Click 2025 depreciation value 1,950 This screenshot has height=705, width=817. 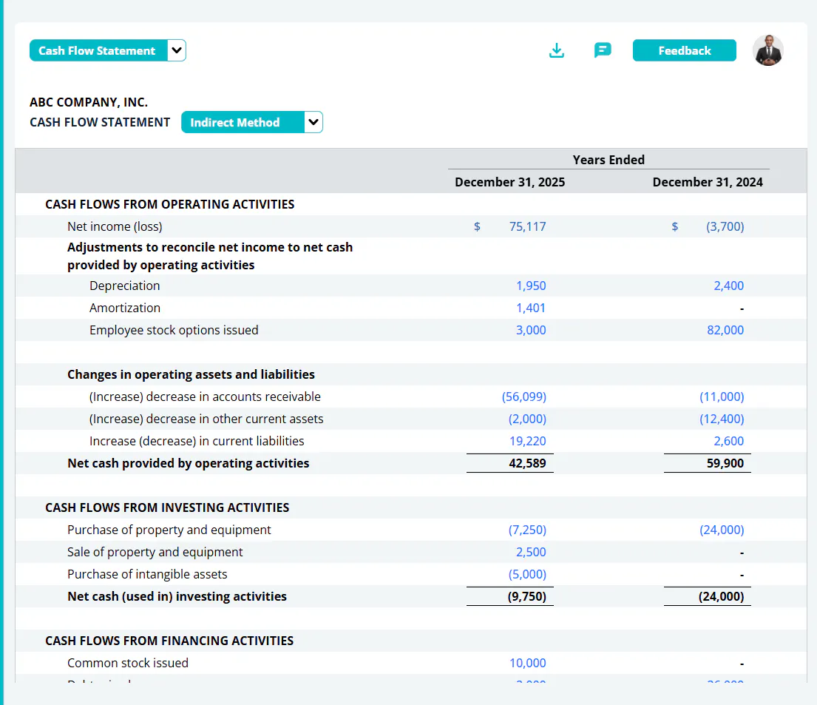pos(531,286)
